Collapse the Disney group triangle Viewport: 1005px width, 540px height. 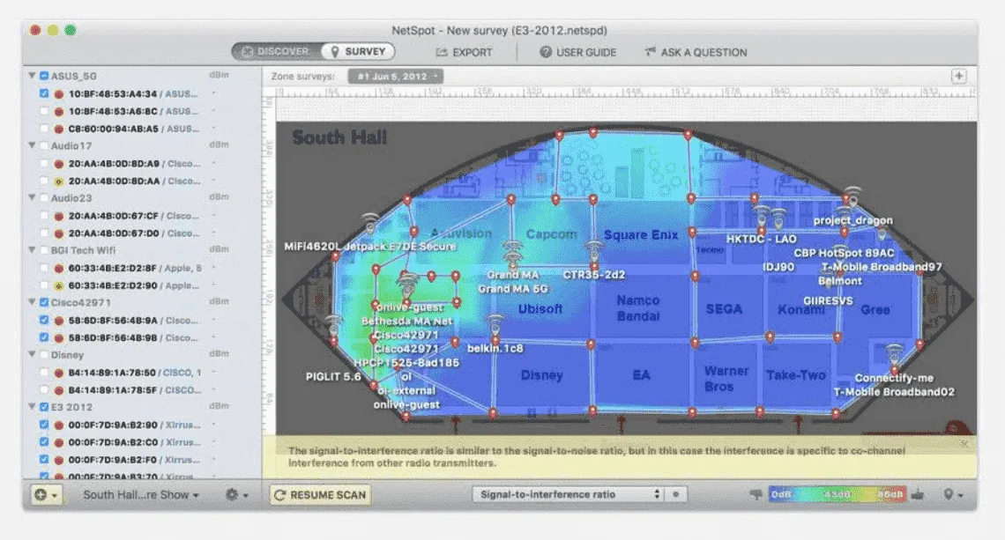tap(32, 354)
